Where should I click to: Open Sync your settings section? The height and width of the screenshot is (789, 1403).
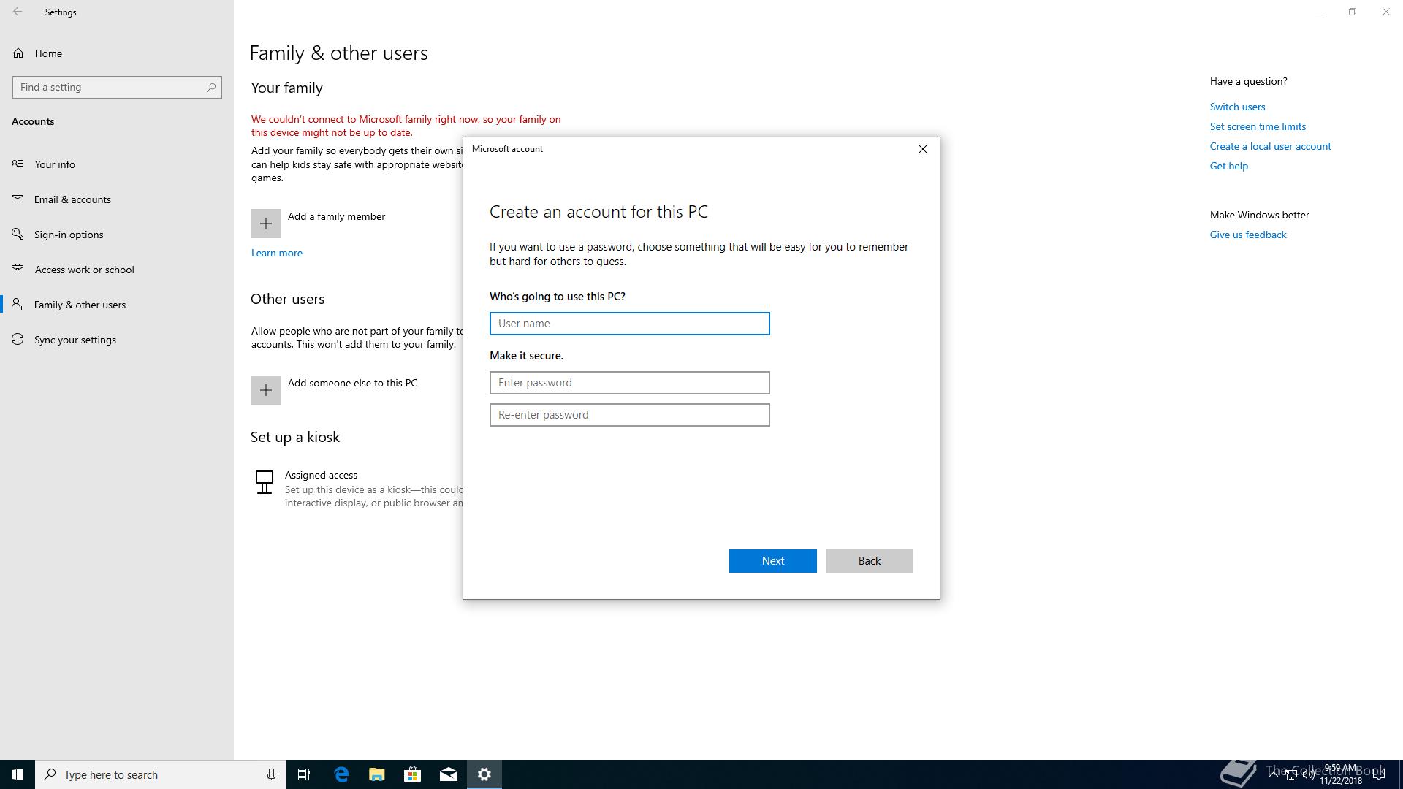(117, 340)
